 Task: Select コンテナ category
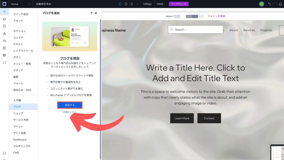click(x=18, y=37)
